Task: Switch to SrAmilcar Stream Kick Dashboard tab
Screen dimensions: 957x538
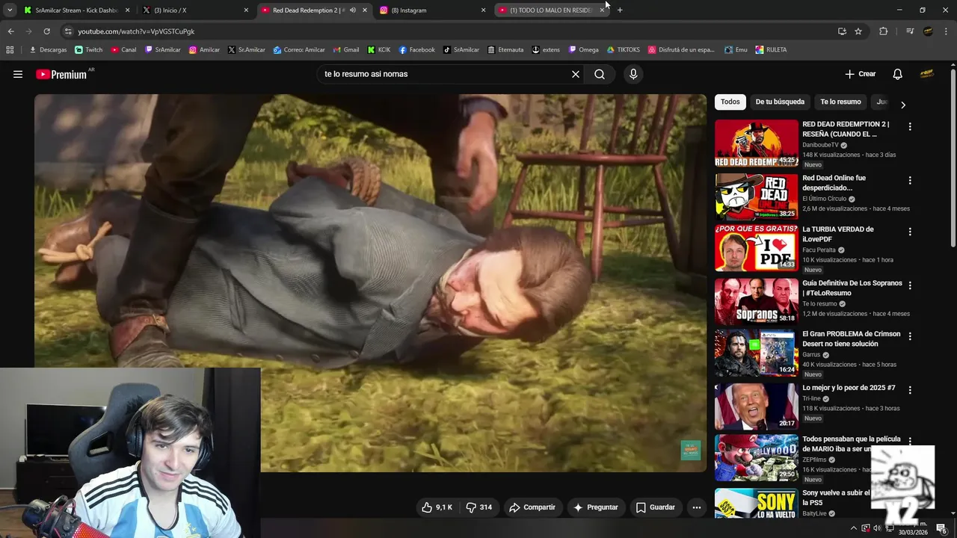Action: (77, 10)
